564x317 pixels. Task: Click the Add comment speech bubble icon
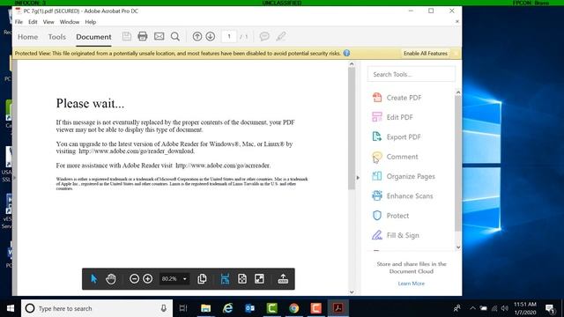(264, 36)
